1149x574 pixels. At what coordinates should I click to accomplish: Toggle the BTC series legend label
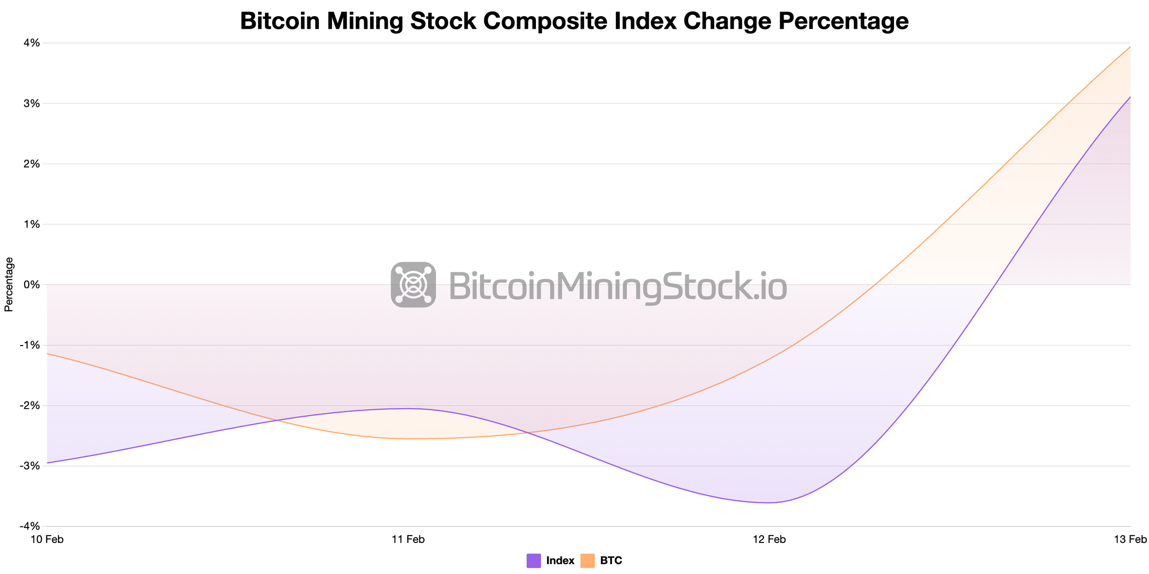[x=611, y=561]
